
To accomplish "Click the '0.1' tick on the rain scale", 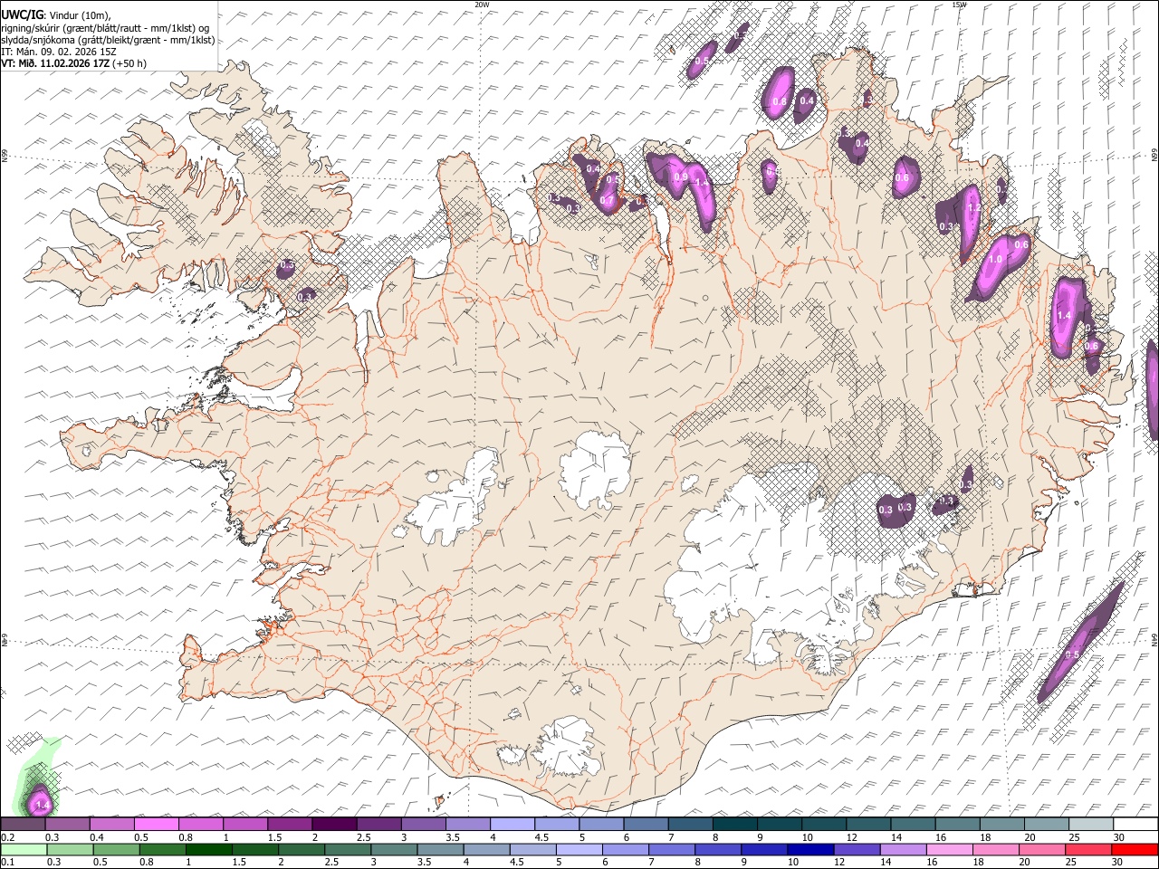I will click(6, 862).
